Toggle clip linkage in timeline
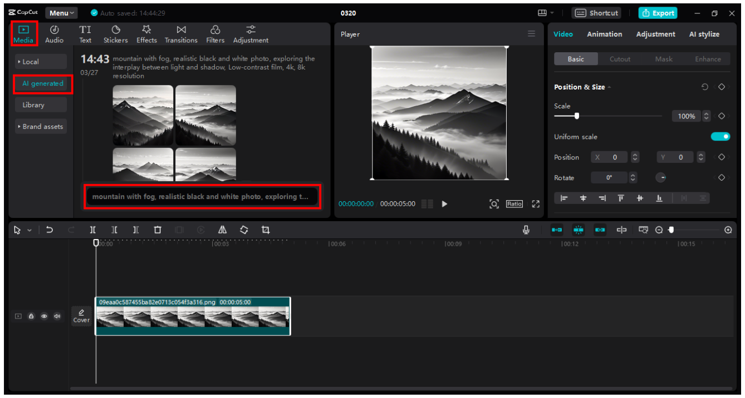The image size is (745, 398). point(600,230)
